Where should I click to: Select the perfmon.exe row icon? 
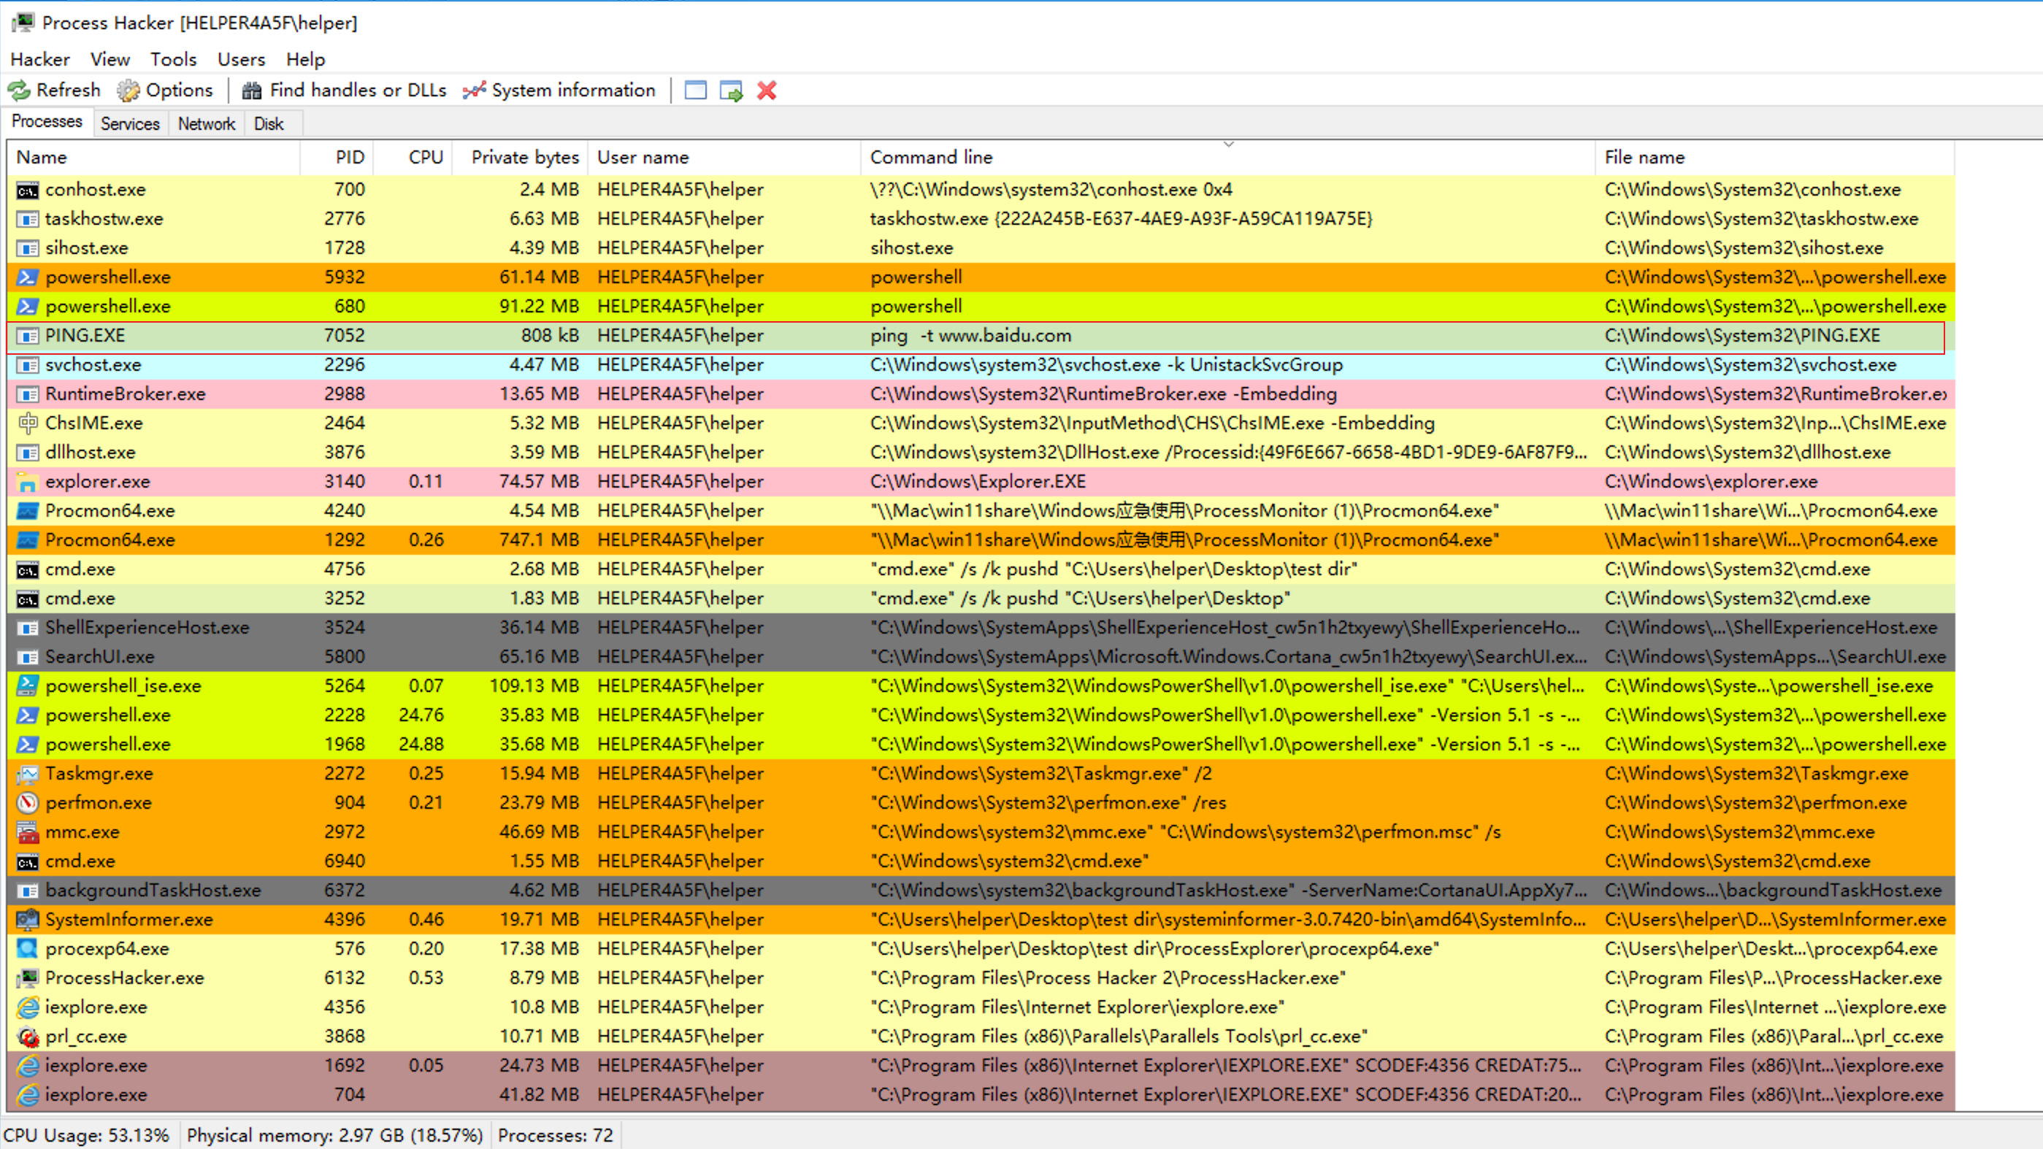click(x=28, y=802)
